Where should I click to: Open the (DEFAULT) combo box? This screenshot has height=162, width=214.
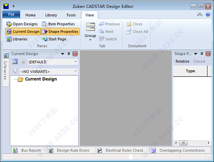click(x=53, y=62)
